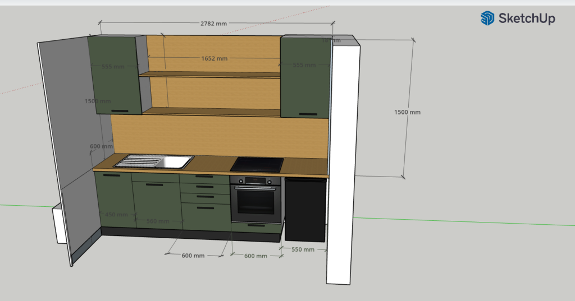Image resolution: width=575 pixels, height=301 pixels.
Task: Select the 550 mm dimension under black appliance
Action: coord(303,249)
